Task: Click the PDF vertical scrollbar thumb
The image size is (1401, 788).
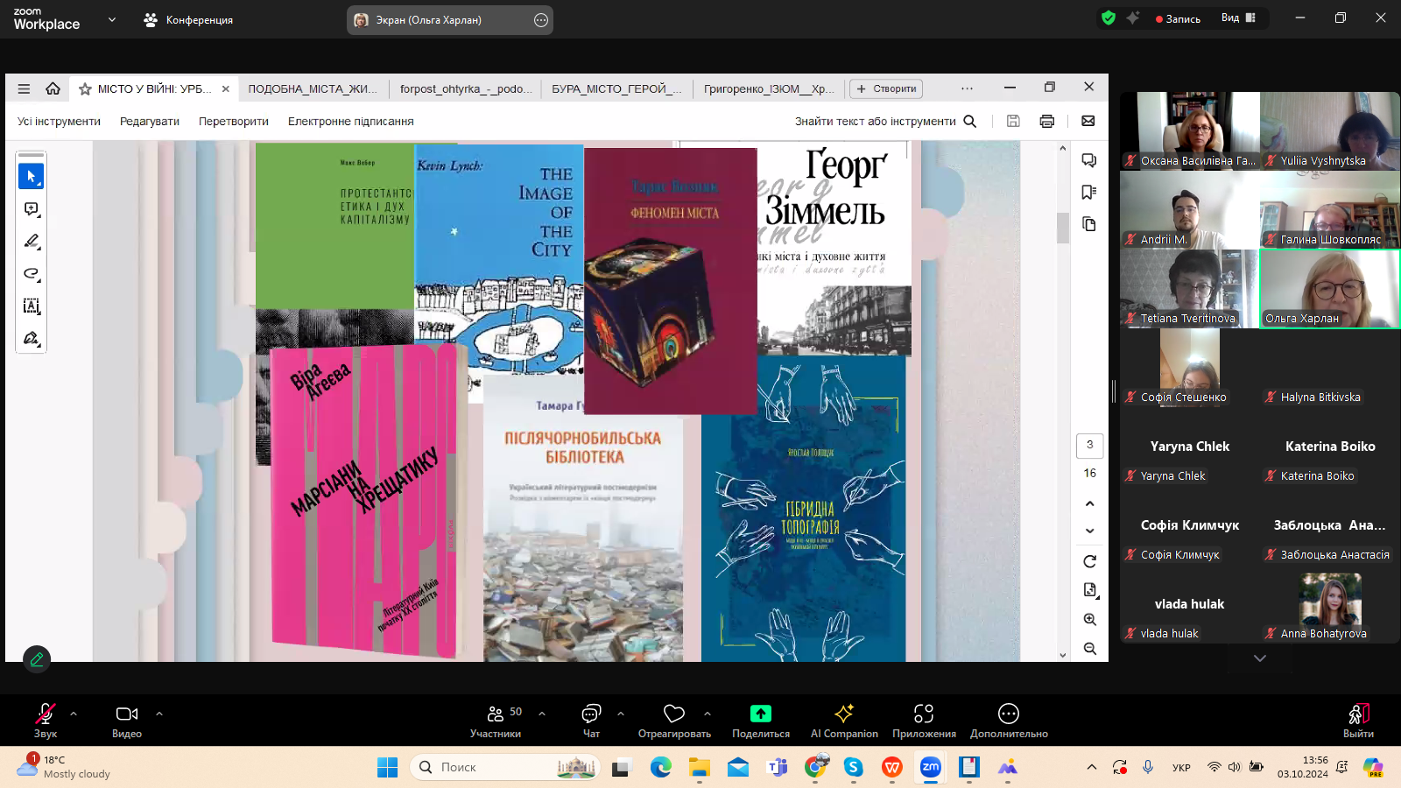Action: (x=1062, y=228)
